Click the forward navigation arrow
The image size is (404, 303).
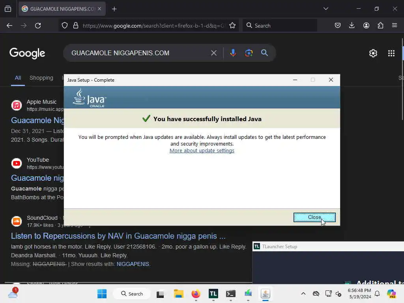(24, 26)
